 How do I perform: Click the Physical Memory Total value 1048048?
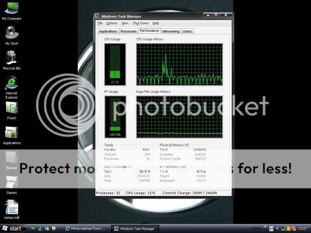pos(199,150)
